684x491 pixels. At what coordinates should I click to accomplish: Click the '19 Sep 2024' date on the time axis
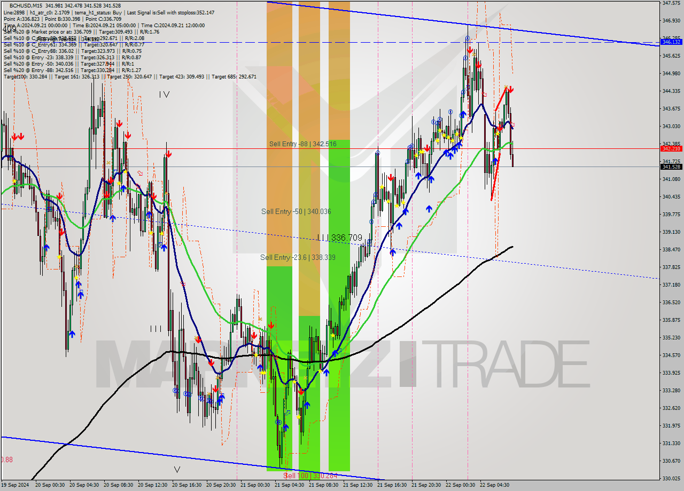pos(15,485)
